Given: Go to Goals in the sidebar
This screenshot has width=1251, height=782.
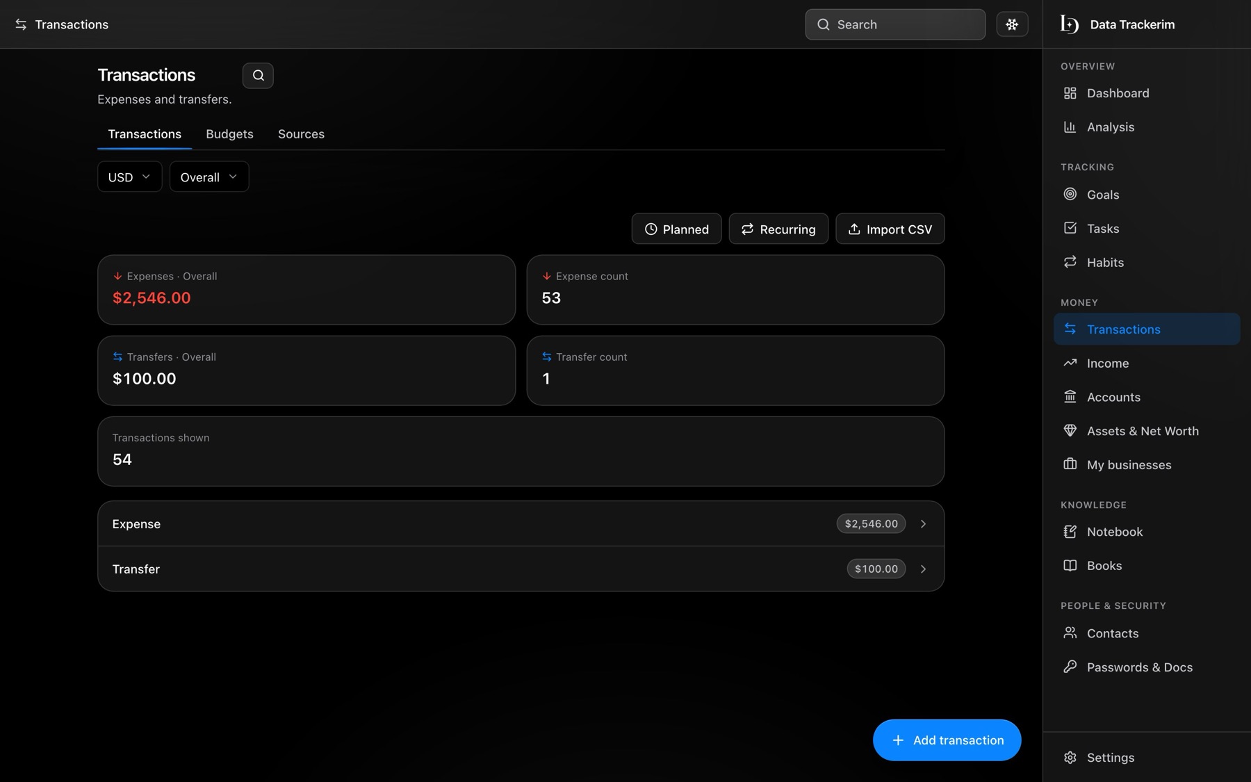Looking at the screenshot, I should point(1147,195).
